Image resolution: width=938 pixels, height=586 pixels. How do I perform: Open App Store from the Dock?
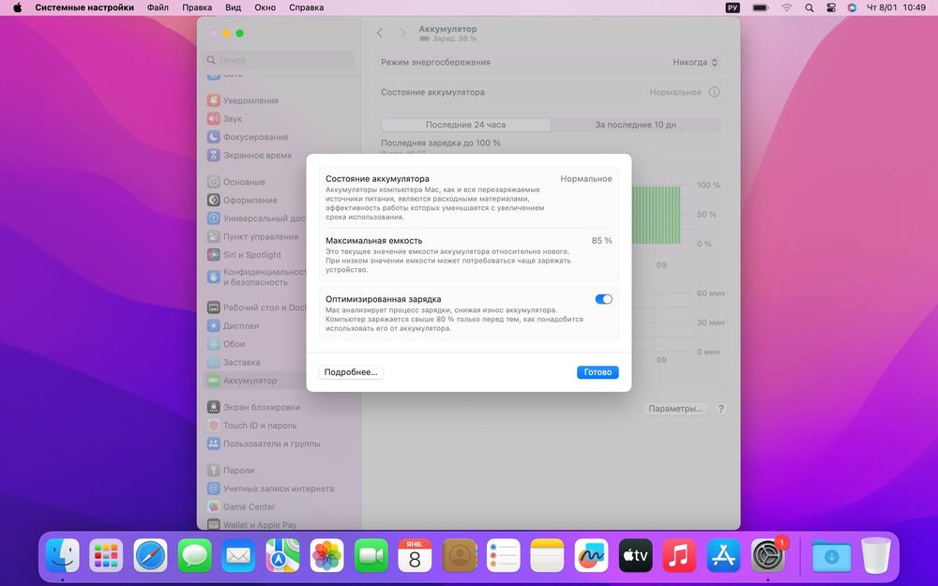tap(724, 555)
